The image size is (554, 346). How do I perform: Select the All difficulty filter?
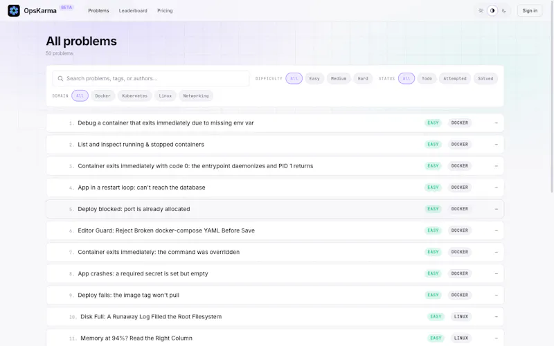coord(294,78)
